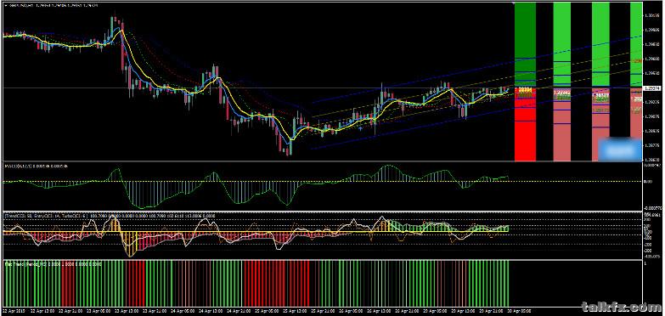Select the chart symbol header with OHLC values
The width and height of the screenshot is (665, 316).
click(51, 5)
